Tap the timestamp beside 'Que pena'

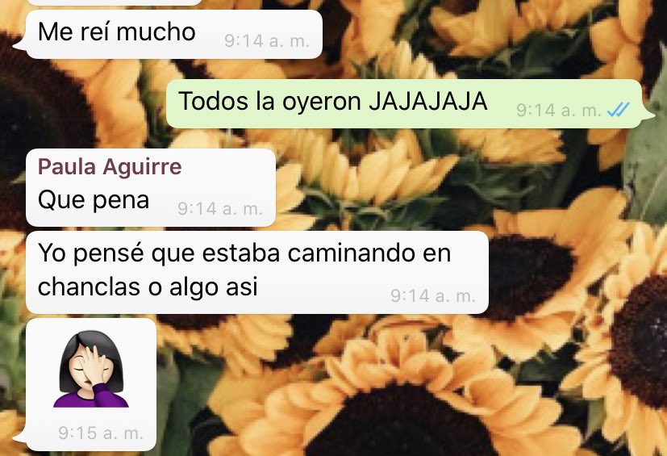click(220, 208)
